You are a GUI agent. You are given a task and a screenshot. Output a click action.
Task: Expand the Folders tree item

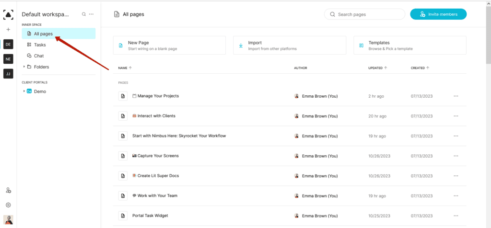pos(24,67)
